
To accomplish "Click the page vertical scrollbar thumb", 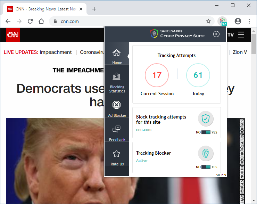I will 254,44.
